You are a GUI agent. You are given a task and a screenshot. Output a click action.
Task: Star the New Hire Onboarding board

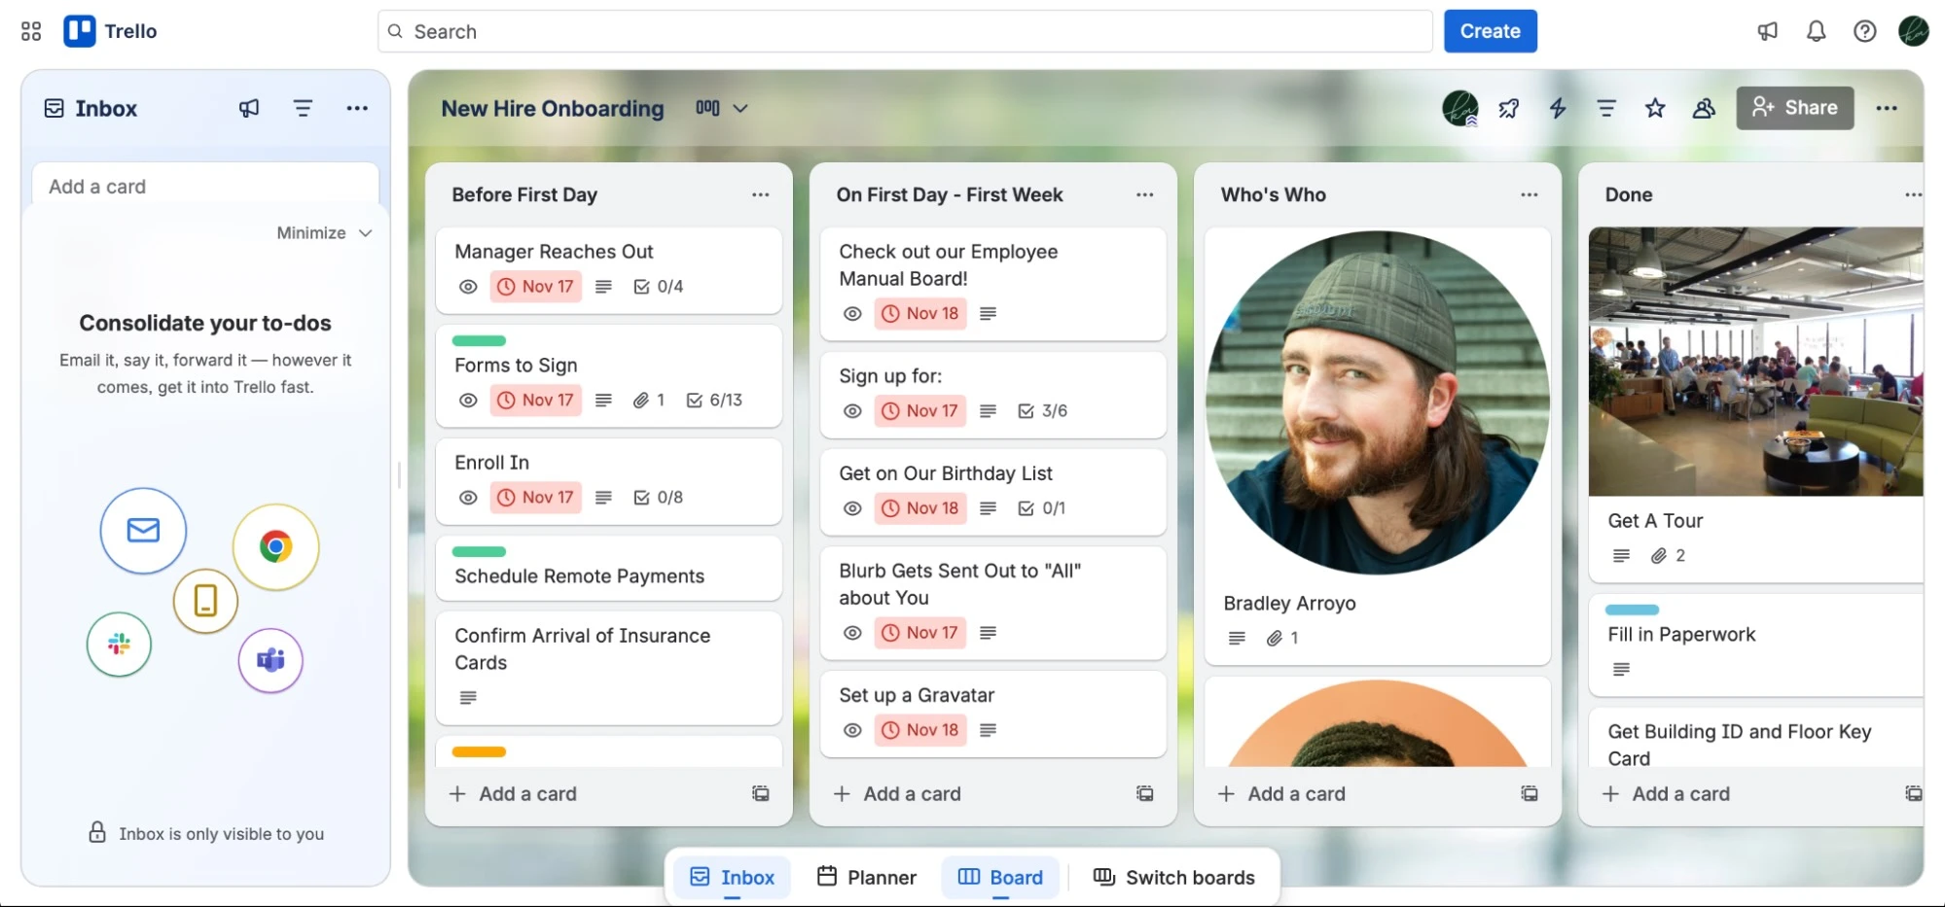[x=1655, y=108]
